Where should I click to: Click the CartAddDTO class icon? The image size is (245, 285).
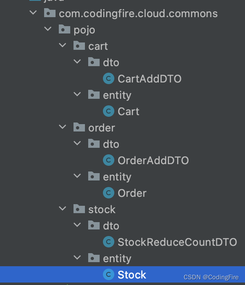click(109, 78)
